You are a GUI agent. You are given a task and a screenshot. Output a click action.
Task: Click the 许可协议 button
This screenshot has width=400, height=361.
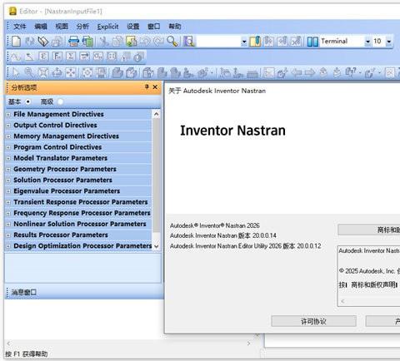point(313,321)
